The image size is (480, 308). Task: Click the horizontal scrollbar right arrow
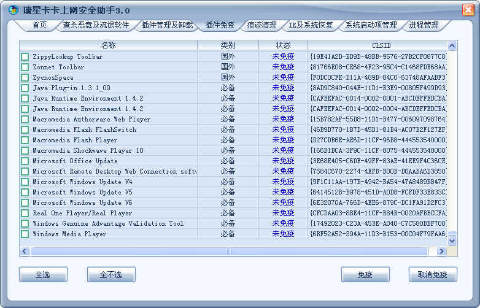441,252
